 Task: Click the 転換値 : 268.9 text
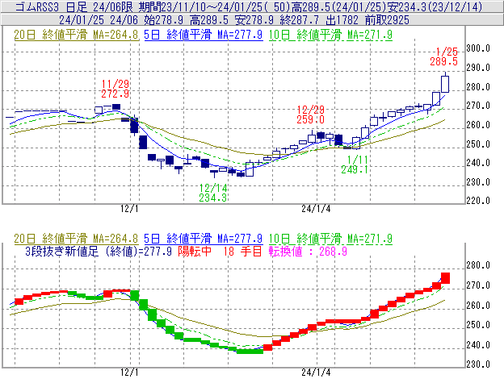tap(308, 251)
